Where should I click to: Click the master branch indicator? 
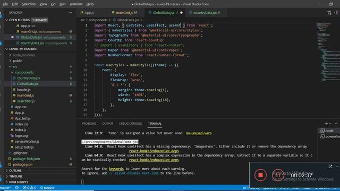coord(5,188)
